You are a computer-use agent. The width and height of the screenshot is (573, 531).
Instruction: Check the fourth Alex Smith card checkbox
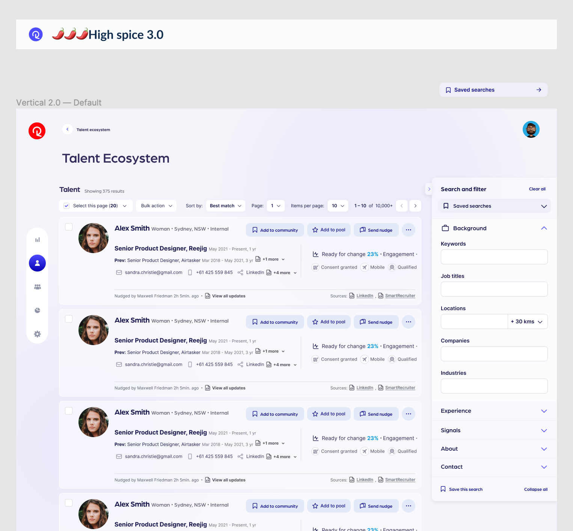click(x=69, y=503)
